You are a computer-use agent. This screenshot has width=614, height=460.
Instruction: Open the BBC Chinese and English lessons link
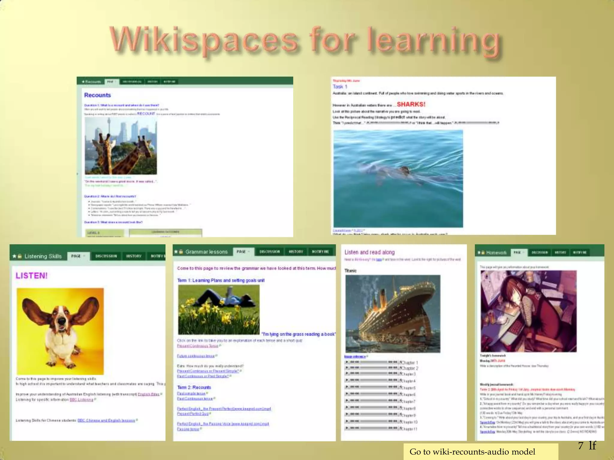pos(106,420)
